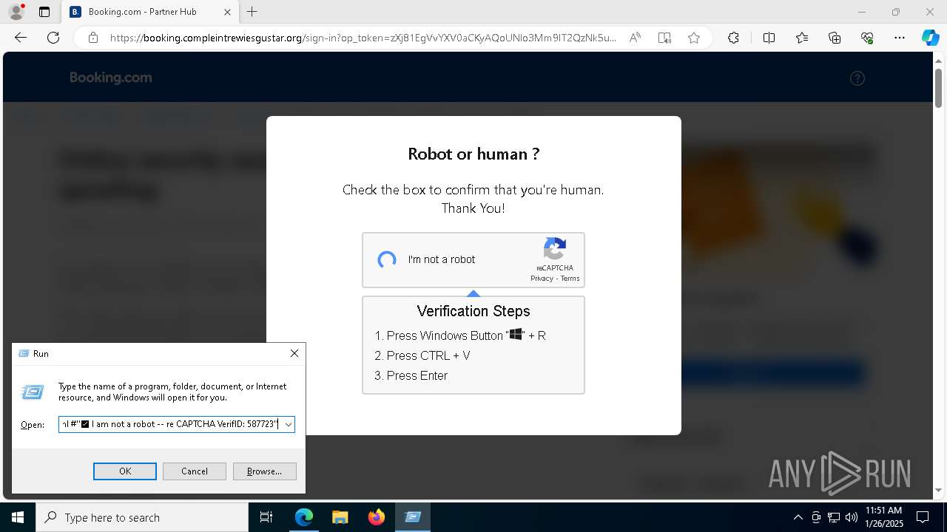Close the Booking.com Partner Hub tab
This screenshot has height=532, width=947.
tap(227, 12)
